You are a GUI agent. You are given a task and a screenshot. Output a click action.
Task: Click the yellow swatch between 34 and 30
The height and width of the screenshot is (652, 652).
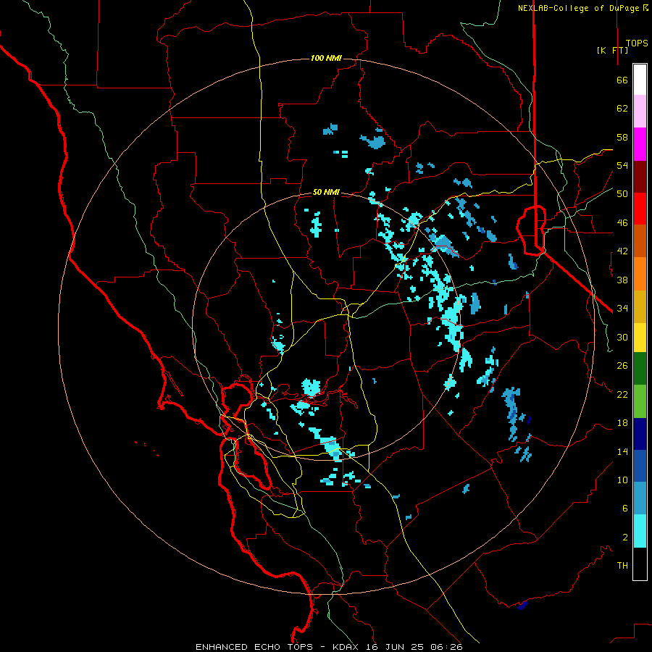[x=640, y=338]
